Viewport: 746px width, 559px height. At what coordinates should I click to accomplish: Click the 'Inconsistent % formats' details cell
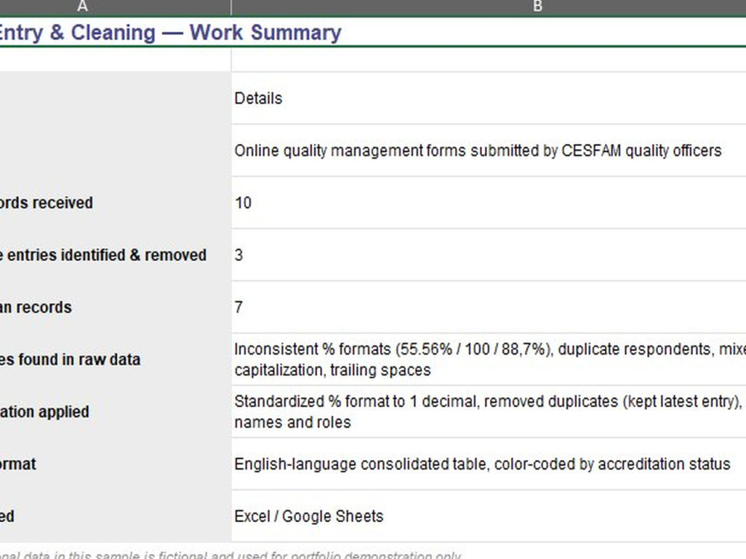[489, 360]
